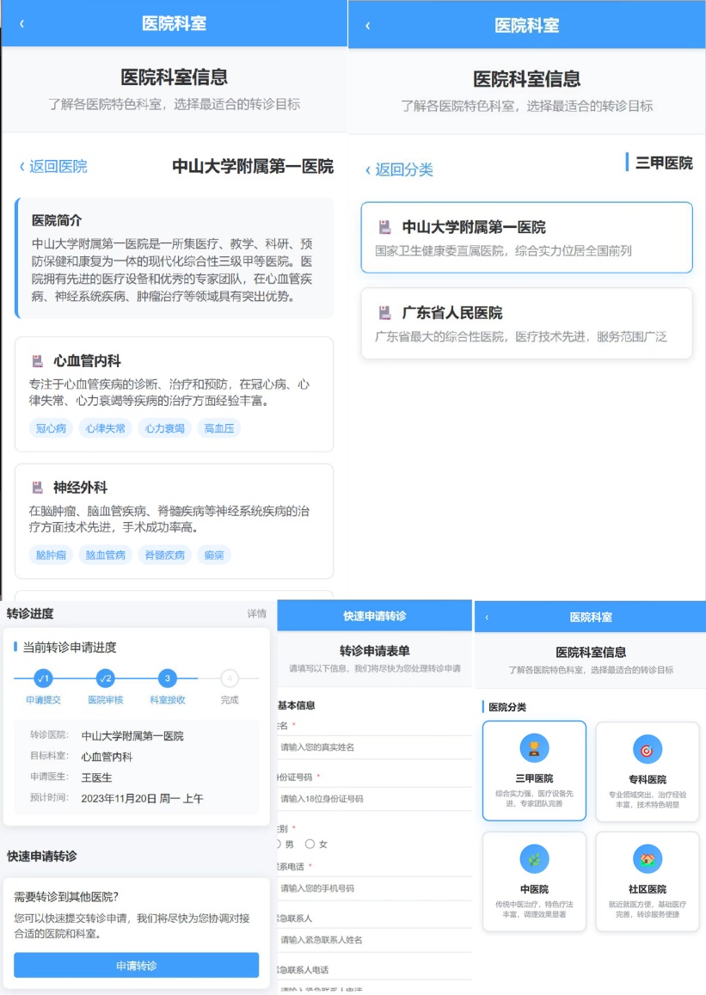Select the 冠心病 tag
Screen dimensions: 706x995
[52, 428]
